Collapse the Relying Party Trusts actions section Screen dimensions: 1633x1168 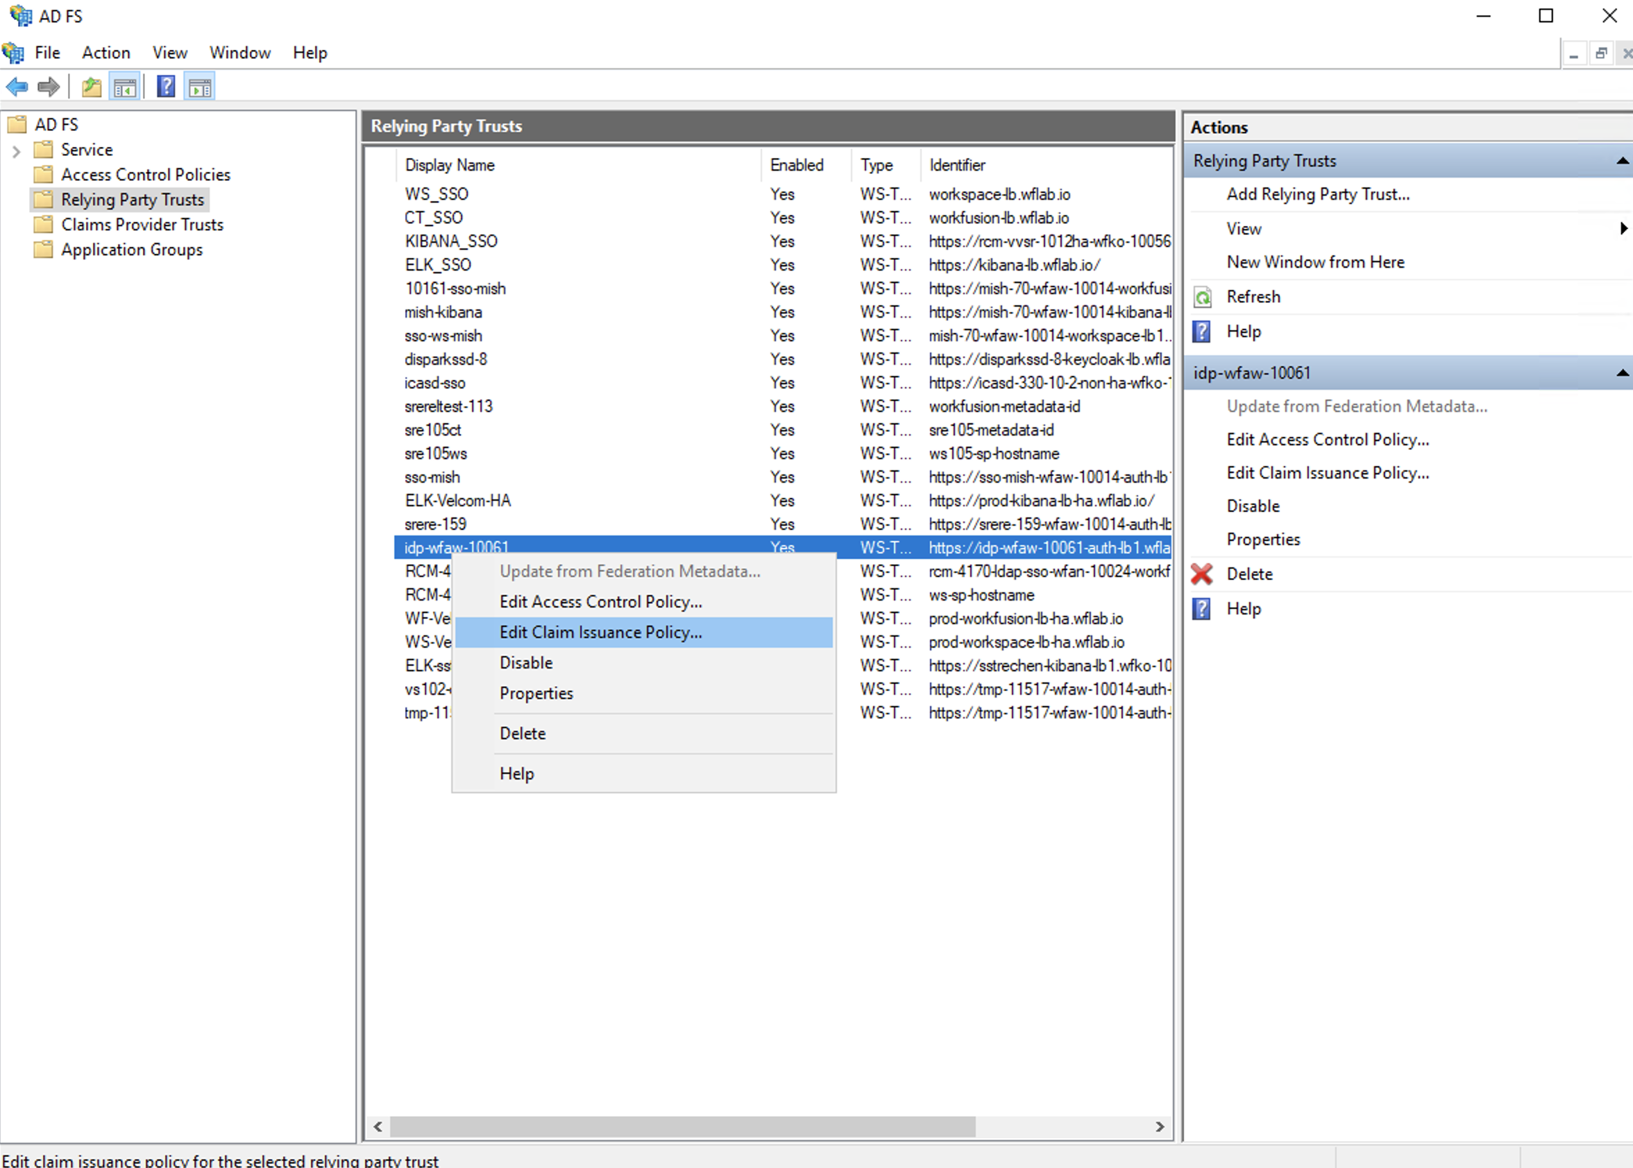tap(1622, 161)
